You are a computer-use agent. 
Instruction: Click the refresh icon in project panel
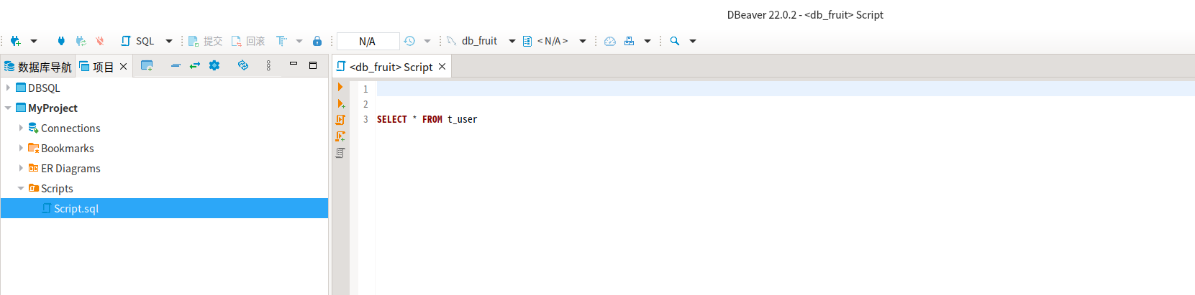pyautogui.click(x=243, y=65)
